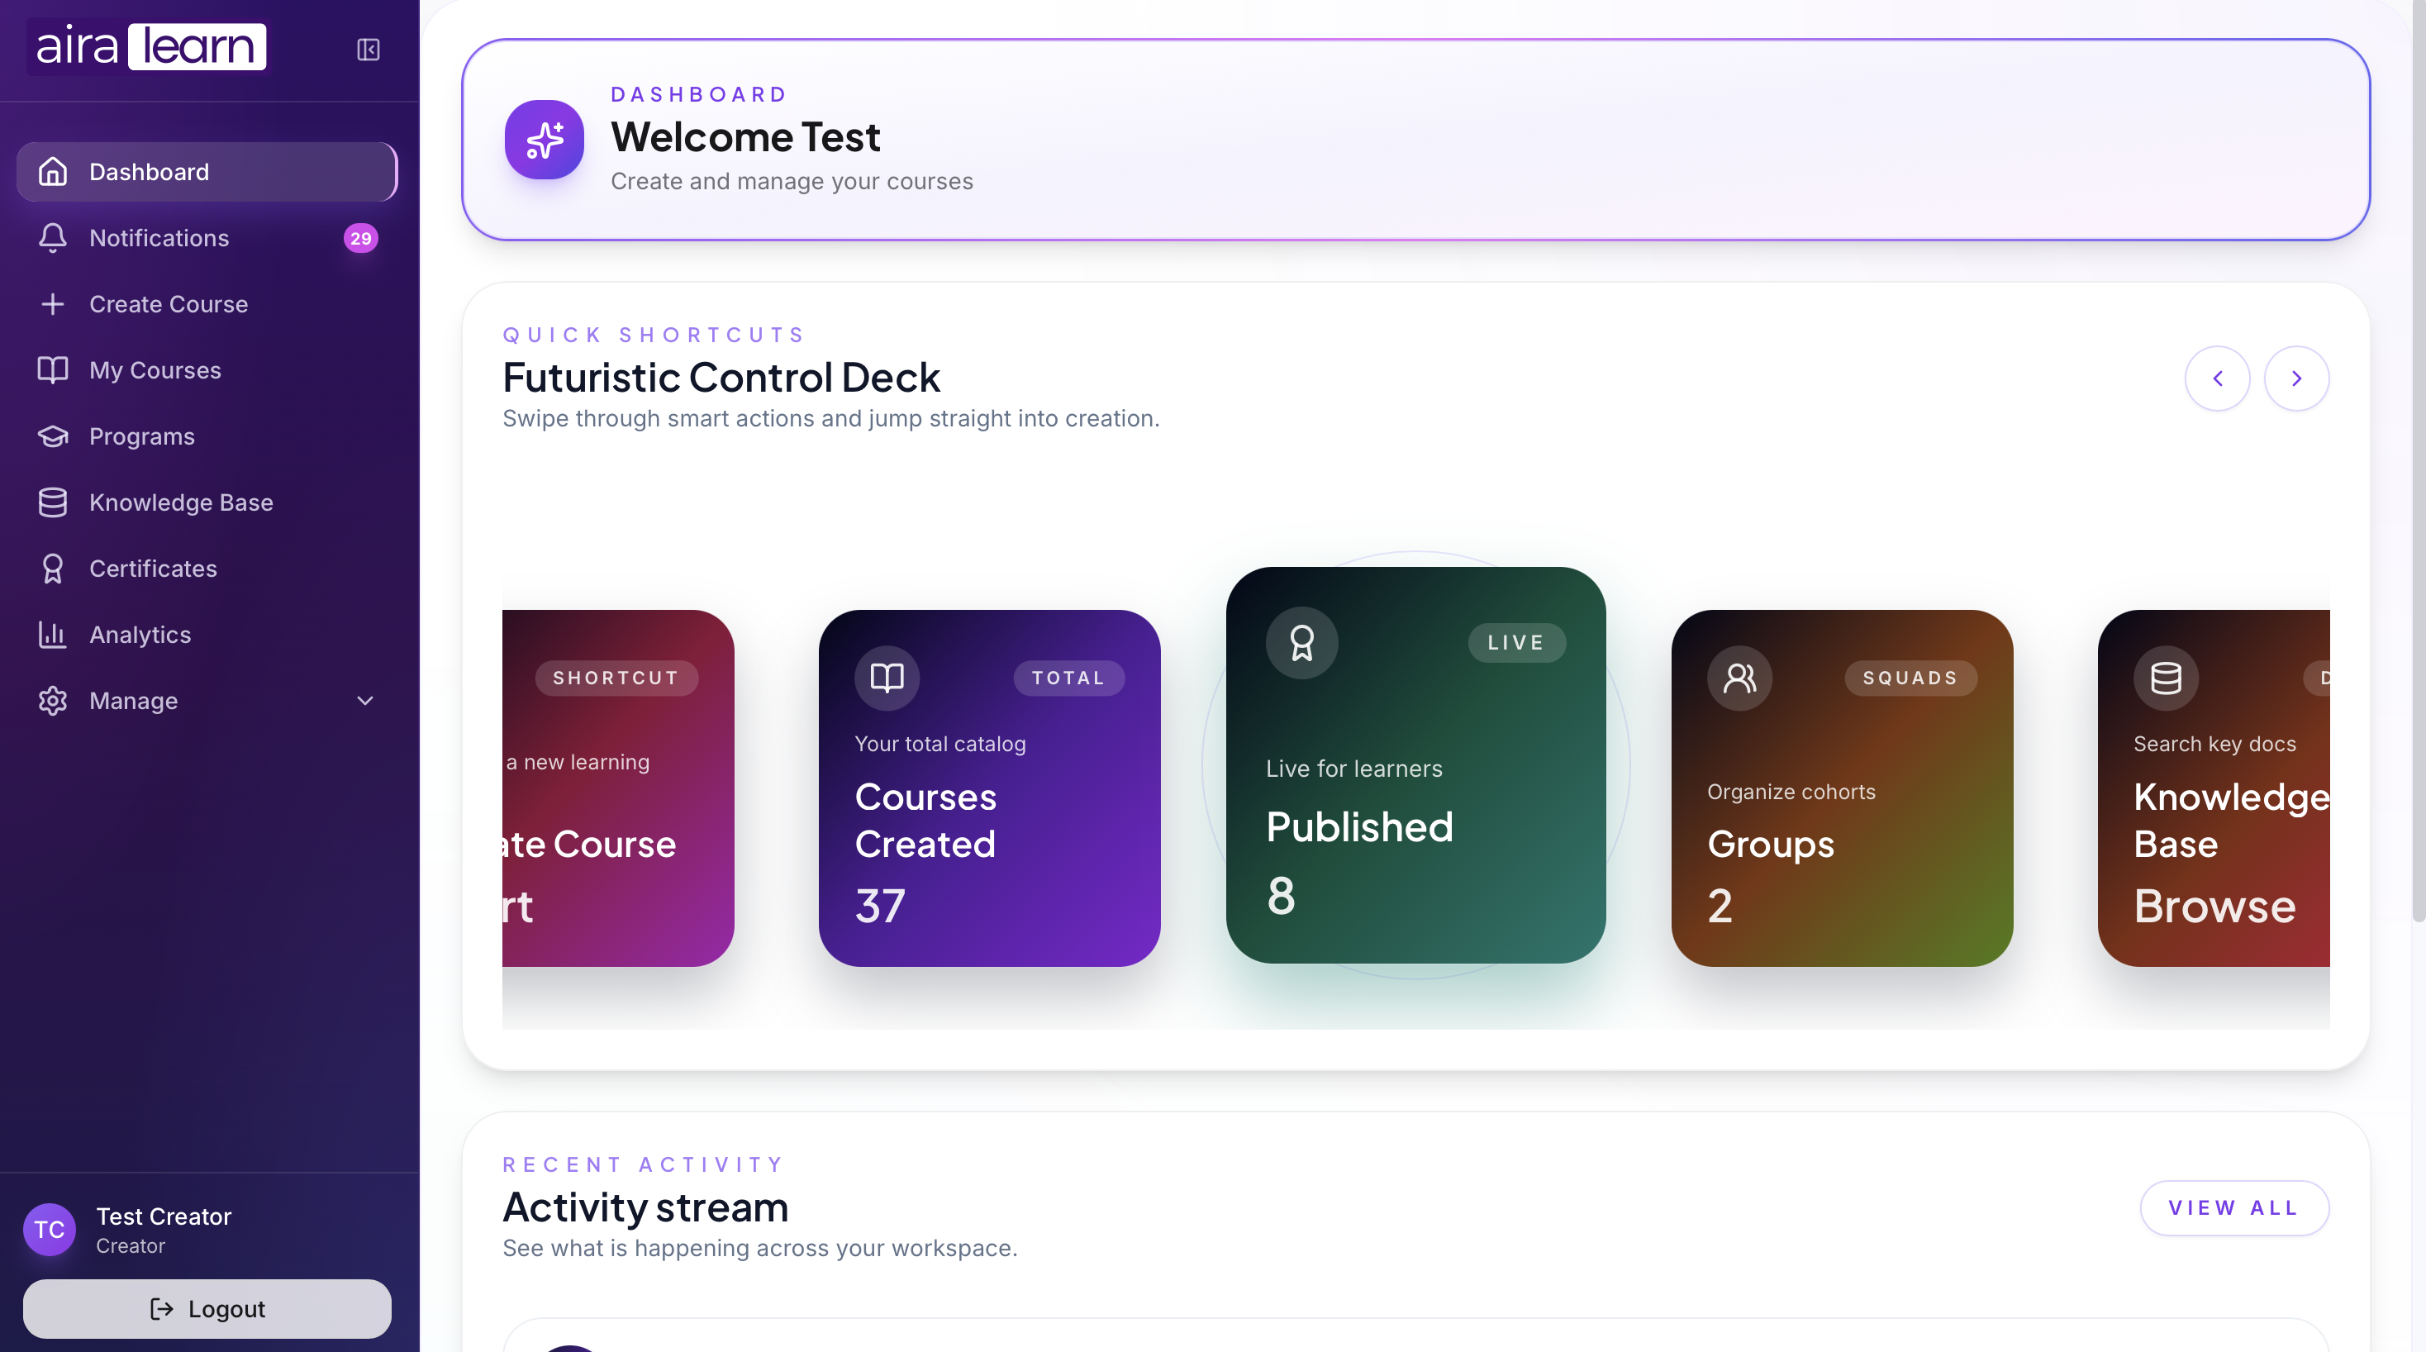Click the Futuristic Control Deck heading
Viewport: 2426px width, 1352px height.
click(721, 378)
